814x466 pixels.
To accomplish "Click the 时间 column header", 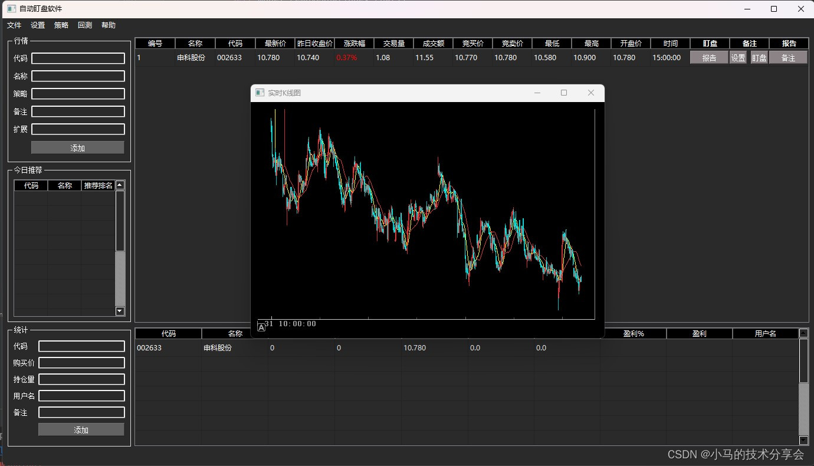I will pos(671,43).
